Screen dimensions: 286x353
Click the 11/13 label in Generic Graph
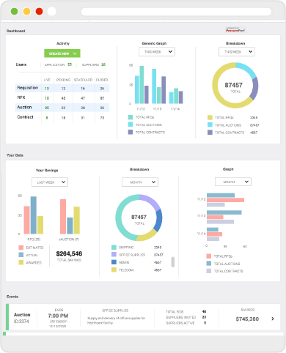click(x=157, y=109)
